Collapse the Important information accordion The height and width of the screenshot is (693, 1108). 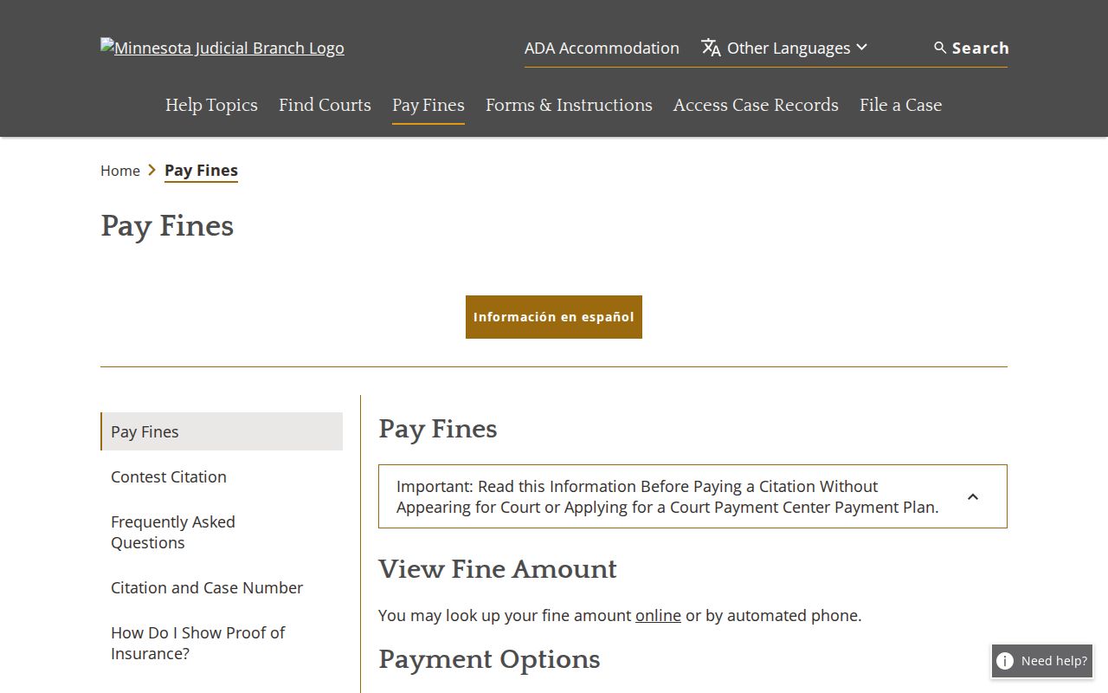point(692,496)
